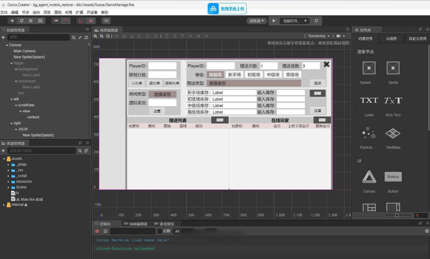Open the 浏览器 preview platform dropdown
The height and width of the screenshot is (259, 430).
pyautogui.click(x=257, y=21)
